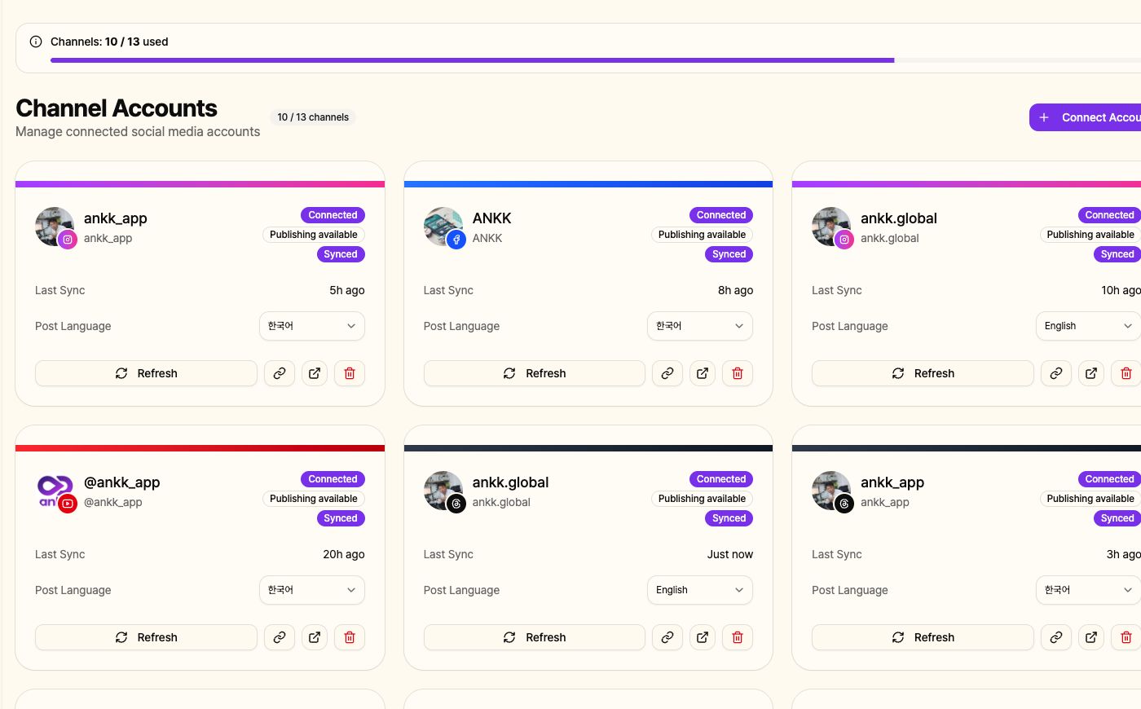Expand English language dropdown on Threads ankk.global

[x=700, y=590]
